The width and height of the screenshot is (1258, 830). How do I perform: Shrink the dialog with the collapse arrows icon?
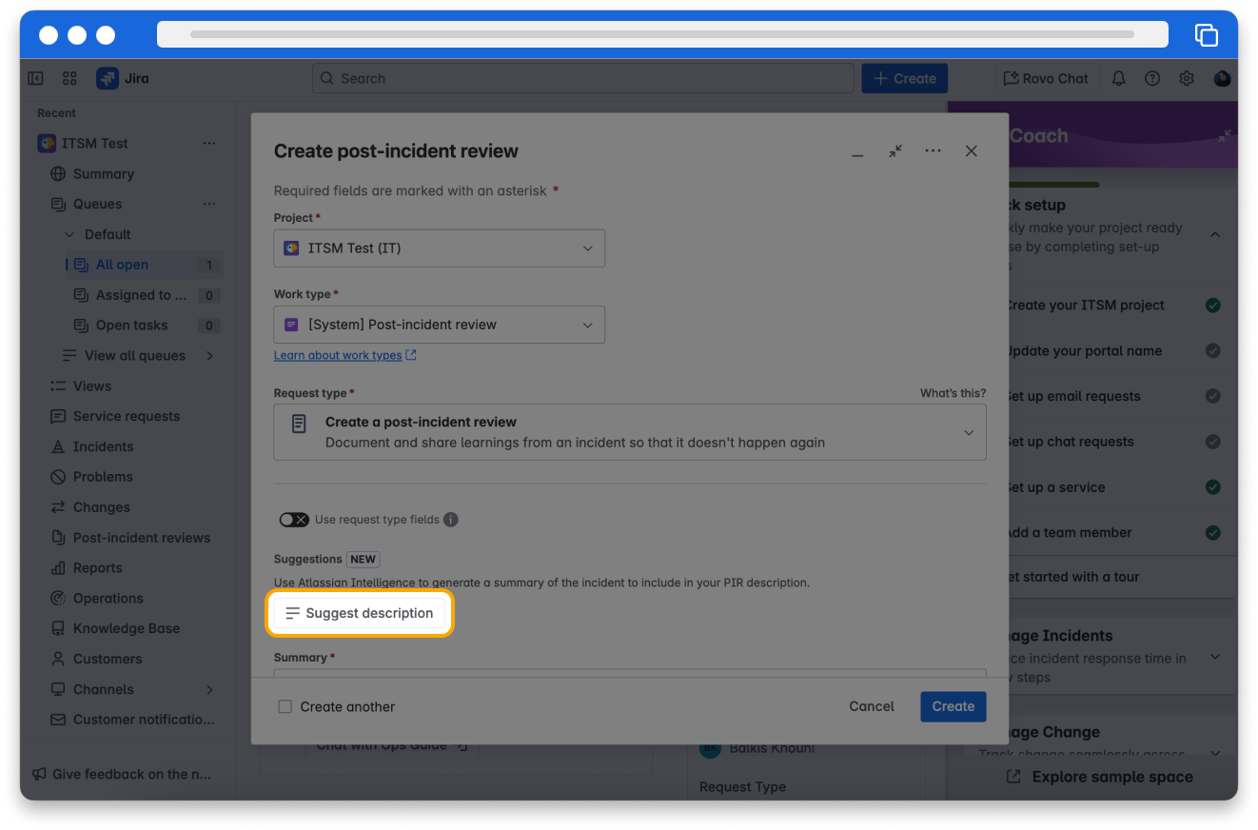coord(895,151)
